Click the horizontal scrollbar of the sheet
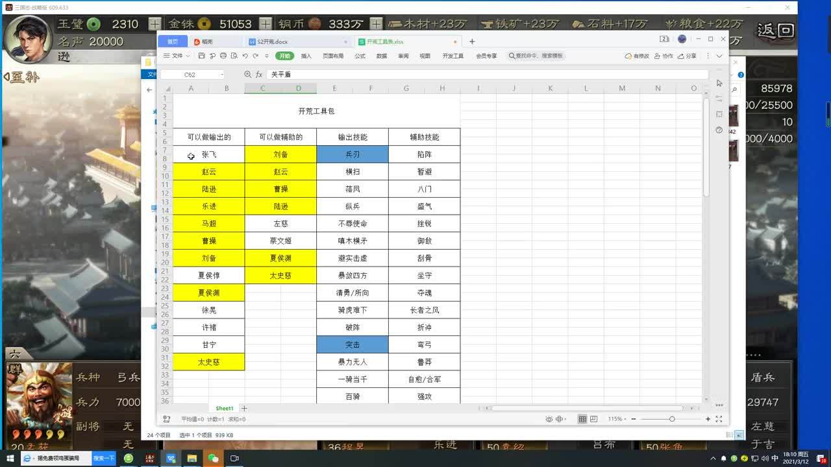This screenshot has width=831, height=467. (588, 408)
